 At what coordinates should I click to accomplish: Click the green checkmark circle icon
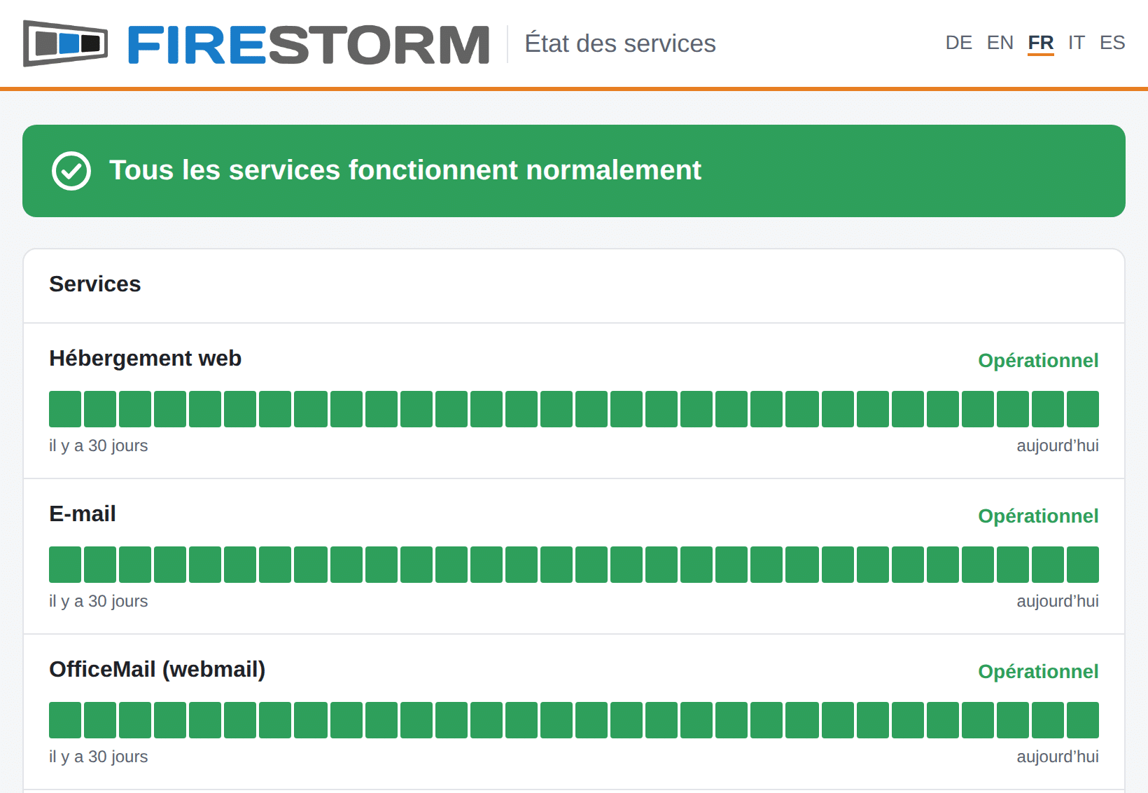point(71,170)
